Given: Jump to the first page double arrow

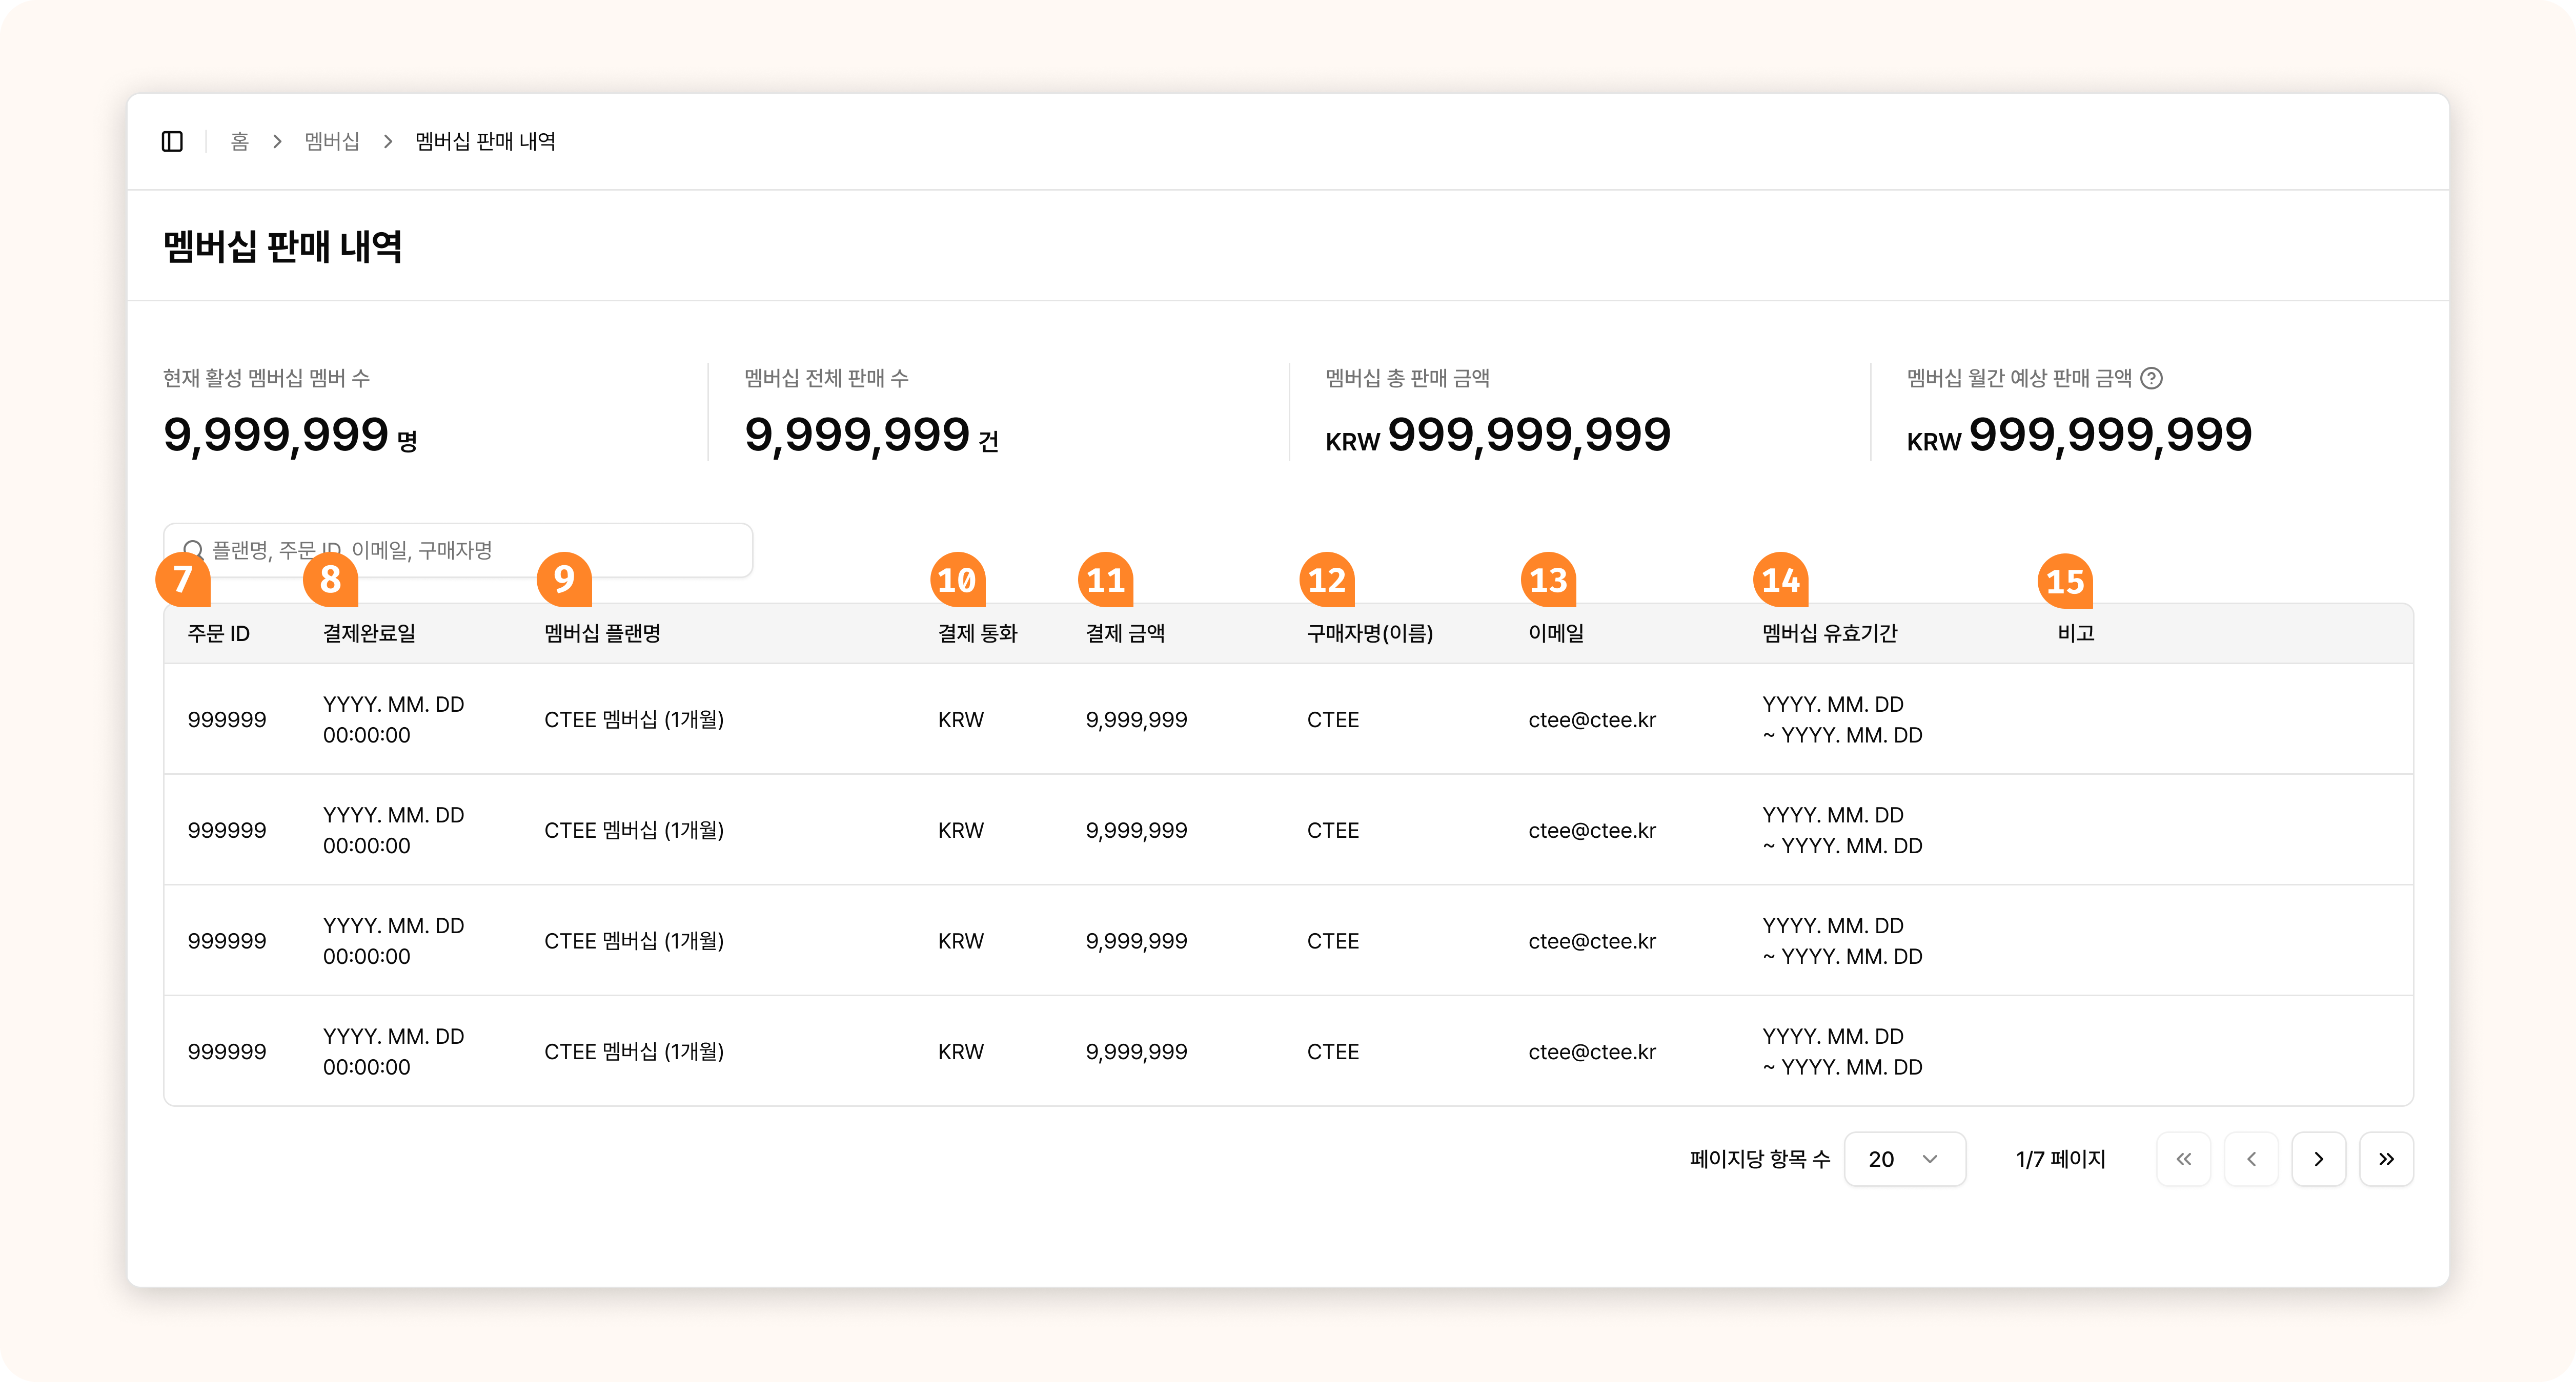Looking at the screenshot, I should coord(2183,1159).
